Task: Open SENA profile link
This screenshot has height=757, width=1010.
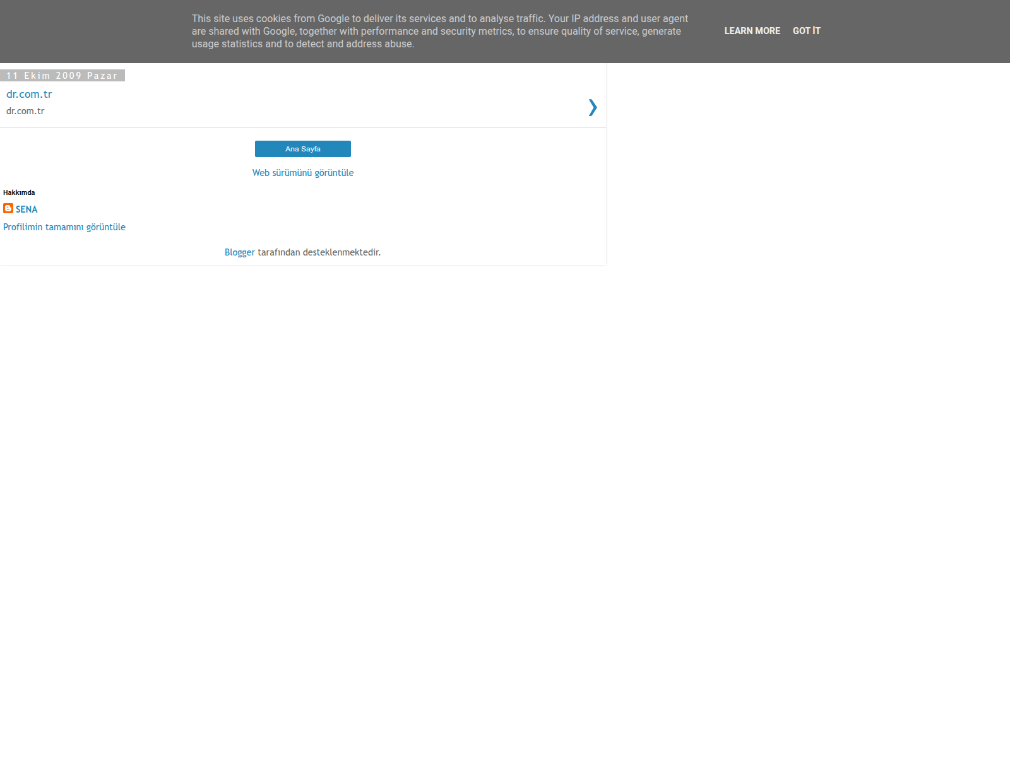Action: click(27, 209)
